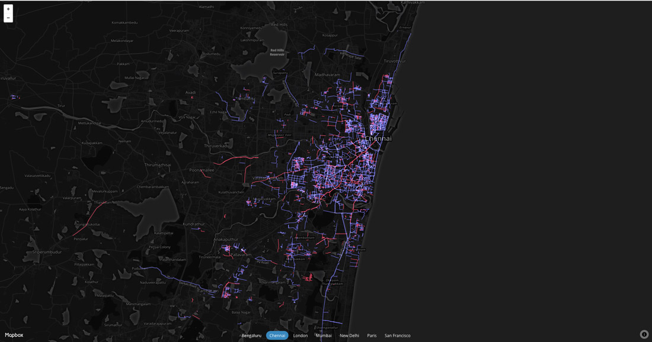Click the zoom out minus button
This screenshot has height=342, width=652.
[8, 18]
